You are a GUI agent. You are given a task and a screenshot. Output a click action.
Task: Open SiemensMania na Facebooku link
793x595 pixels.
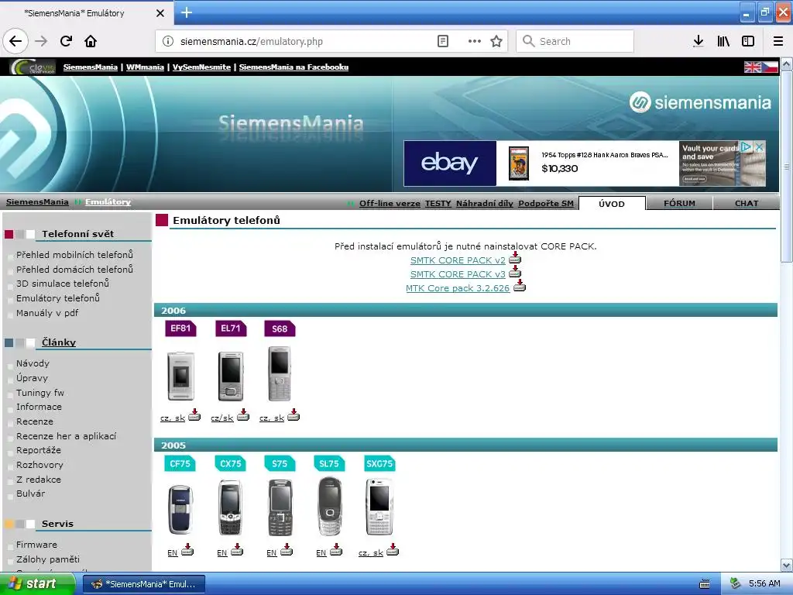tap(294, 67)
